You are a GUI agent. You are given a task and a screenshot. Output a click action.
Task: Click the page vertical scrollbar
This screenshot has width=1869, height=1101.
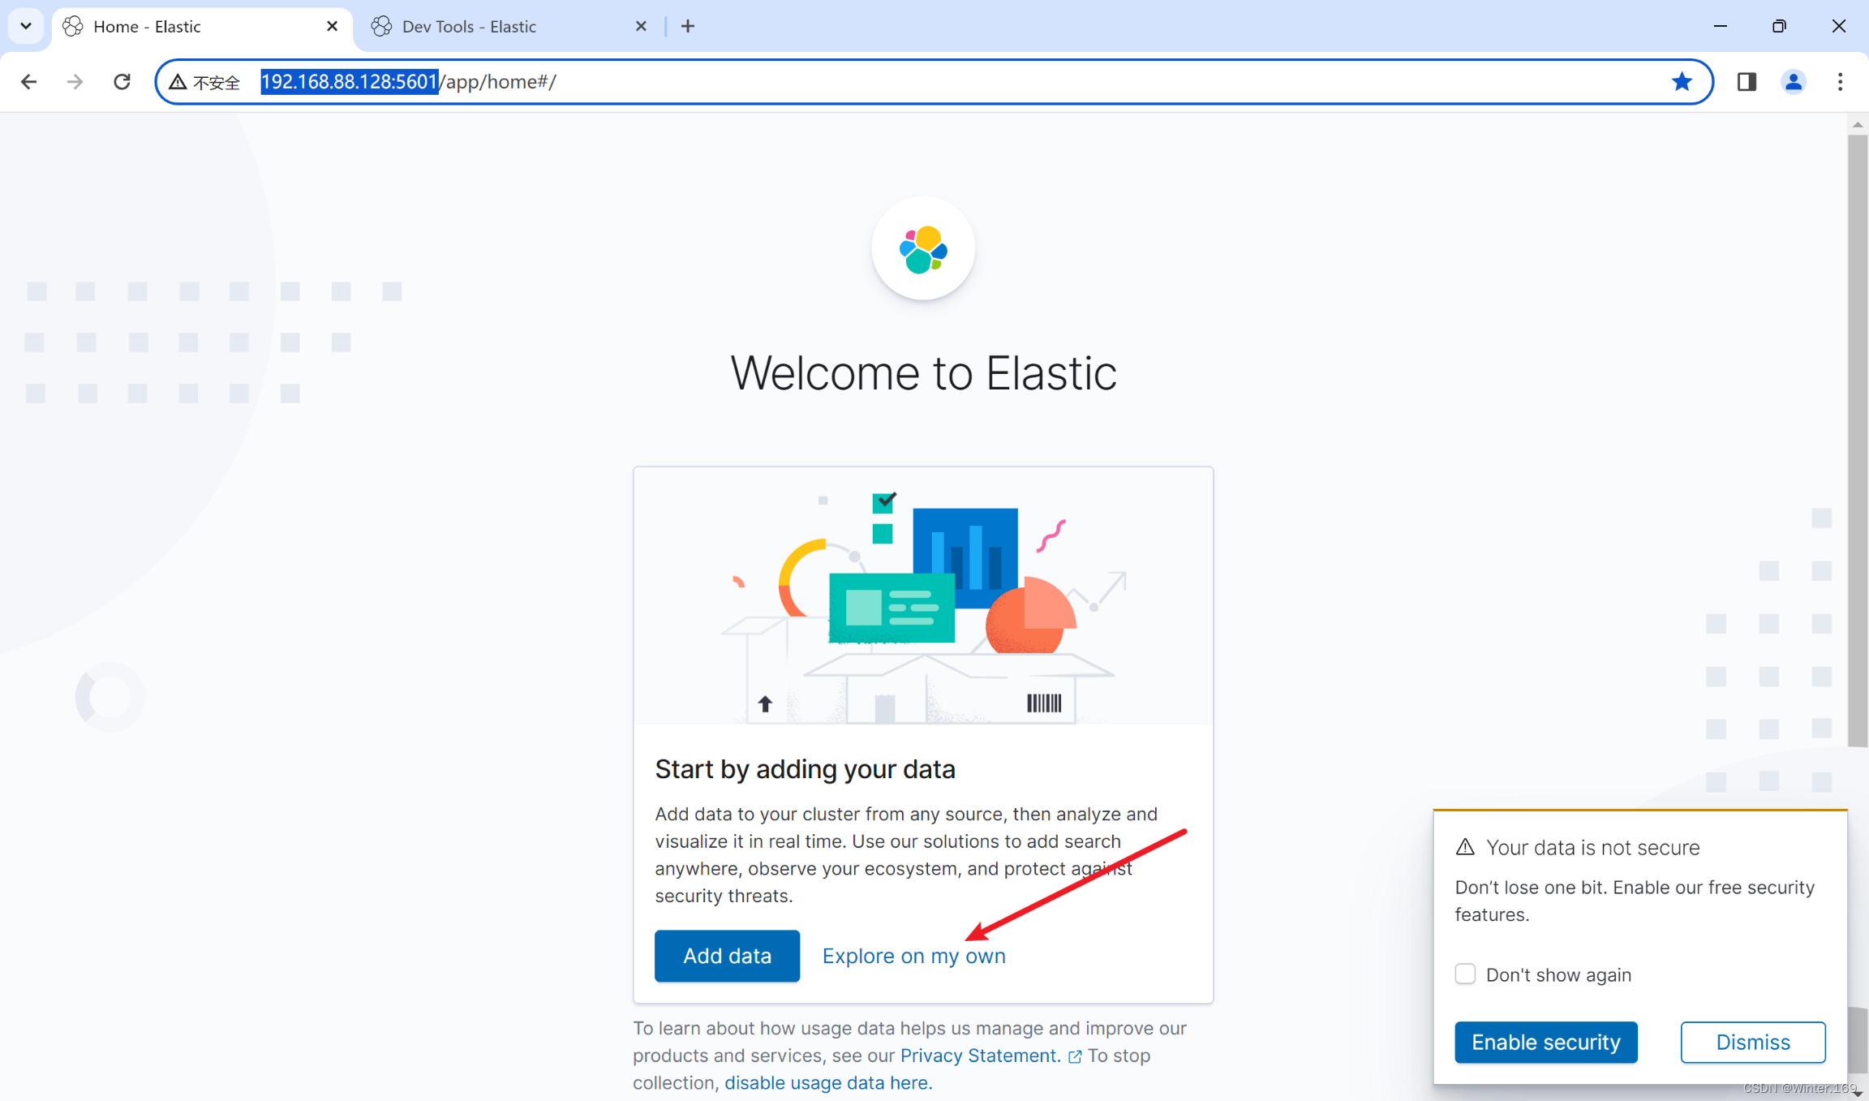click(1858, 441)
